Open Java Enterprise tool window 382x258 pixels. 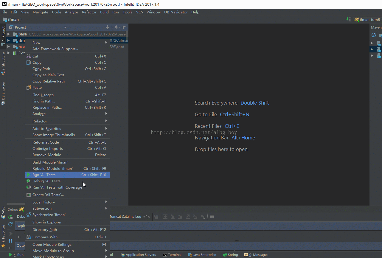202,255
